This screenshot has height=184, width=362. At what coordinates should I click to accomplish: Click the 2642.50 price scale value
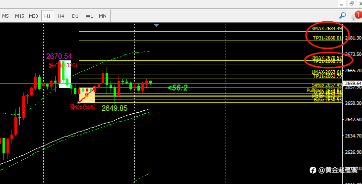pos(353,119)
